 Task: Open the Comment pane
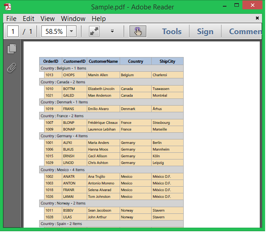click(245, 32)
